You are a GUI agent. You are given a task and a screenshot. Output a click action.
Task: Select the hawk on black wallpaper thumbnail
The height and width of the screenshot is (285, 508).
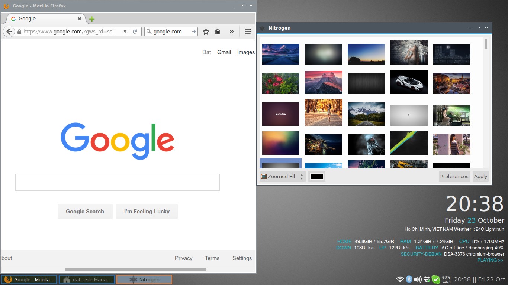click(366, 144)
